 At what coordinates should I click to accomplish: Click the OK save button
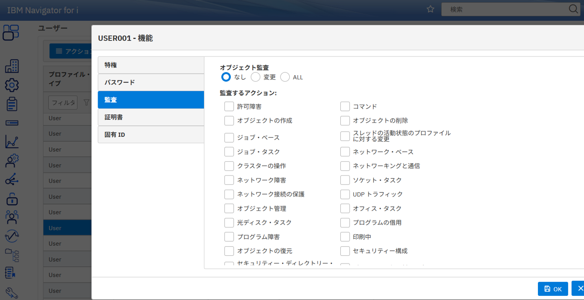click(x=553, y=289)
